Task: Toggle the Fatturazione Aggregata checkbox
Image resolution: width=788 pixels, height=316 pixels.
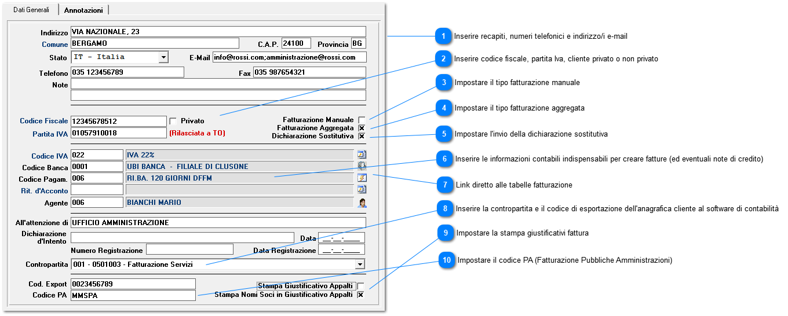Action: (362, 128)
